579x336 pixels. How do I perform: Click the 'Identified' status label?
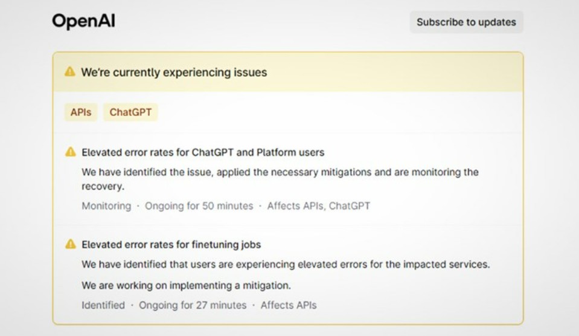(x=103, y=305)
